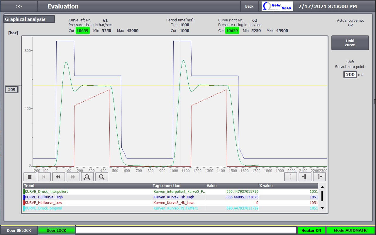Click the Gebr. HELD logo
This screenshot has width=376, height=235.
pyautogui.click(x=277, y=6)
